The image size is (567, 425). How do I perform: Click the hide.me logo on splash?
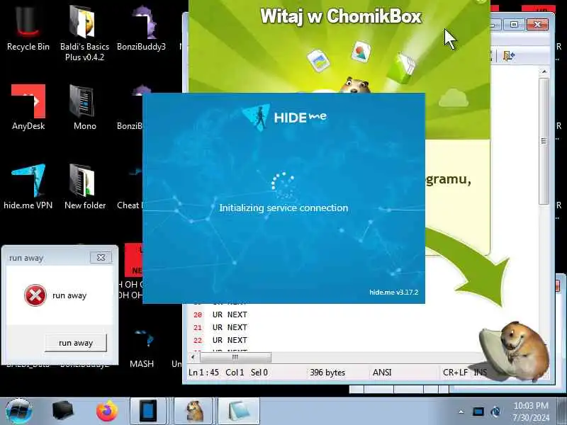[284, 117]
